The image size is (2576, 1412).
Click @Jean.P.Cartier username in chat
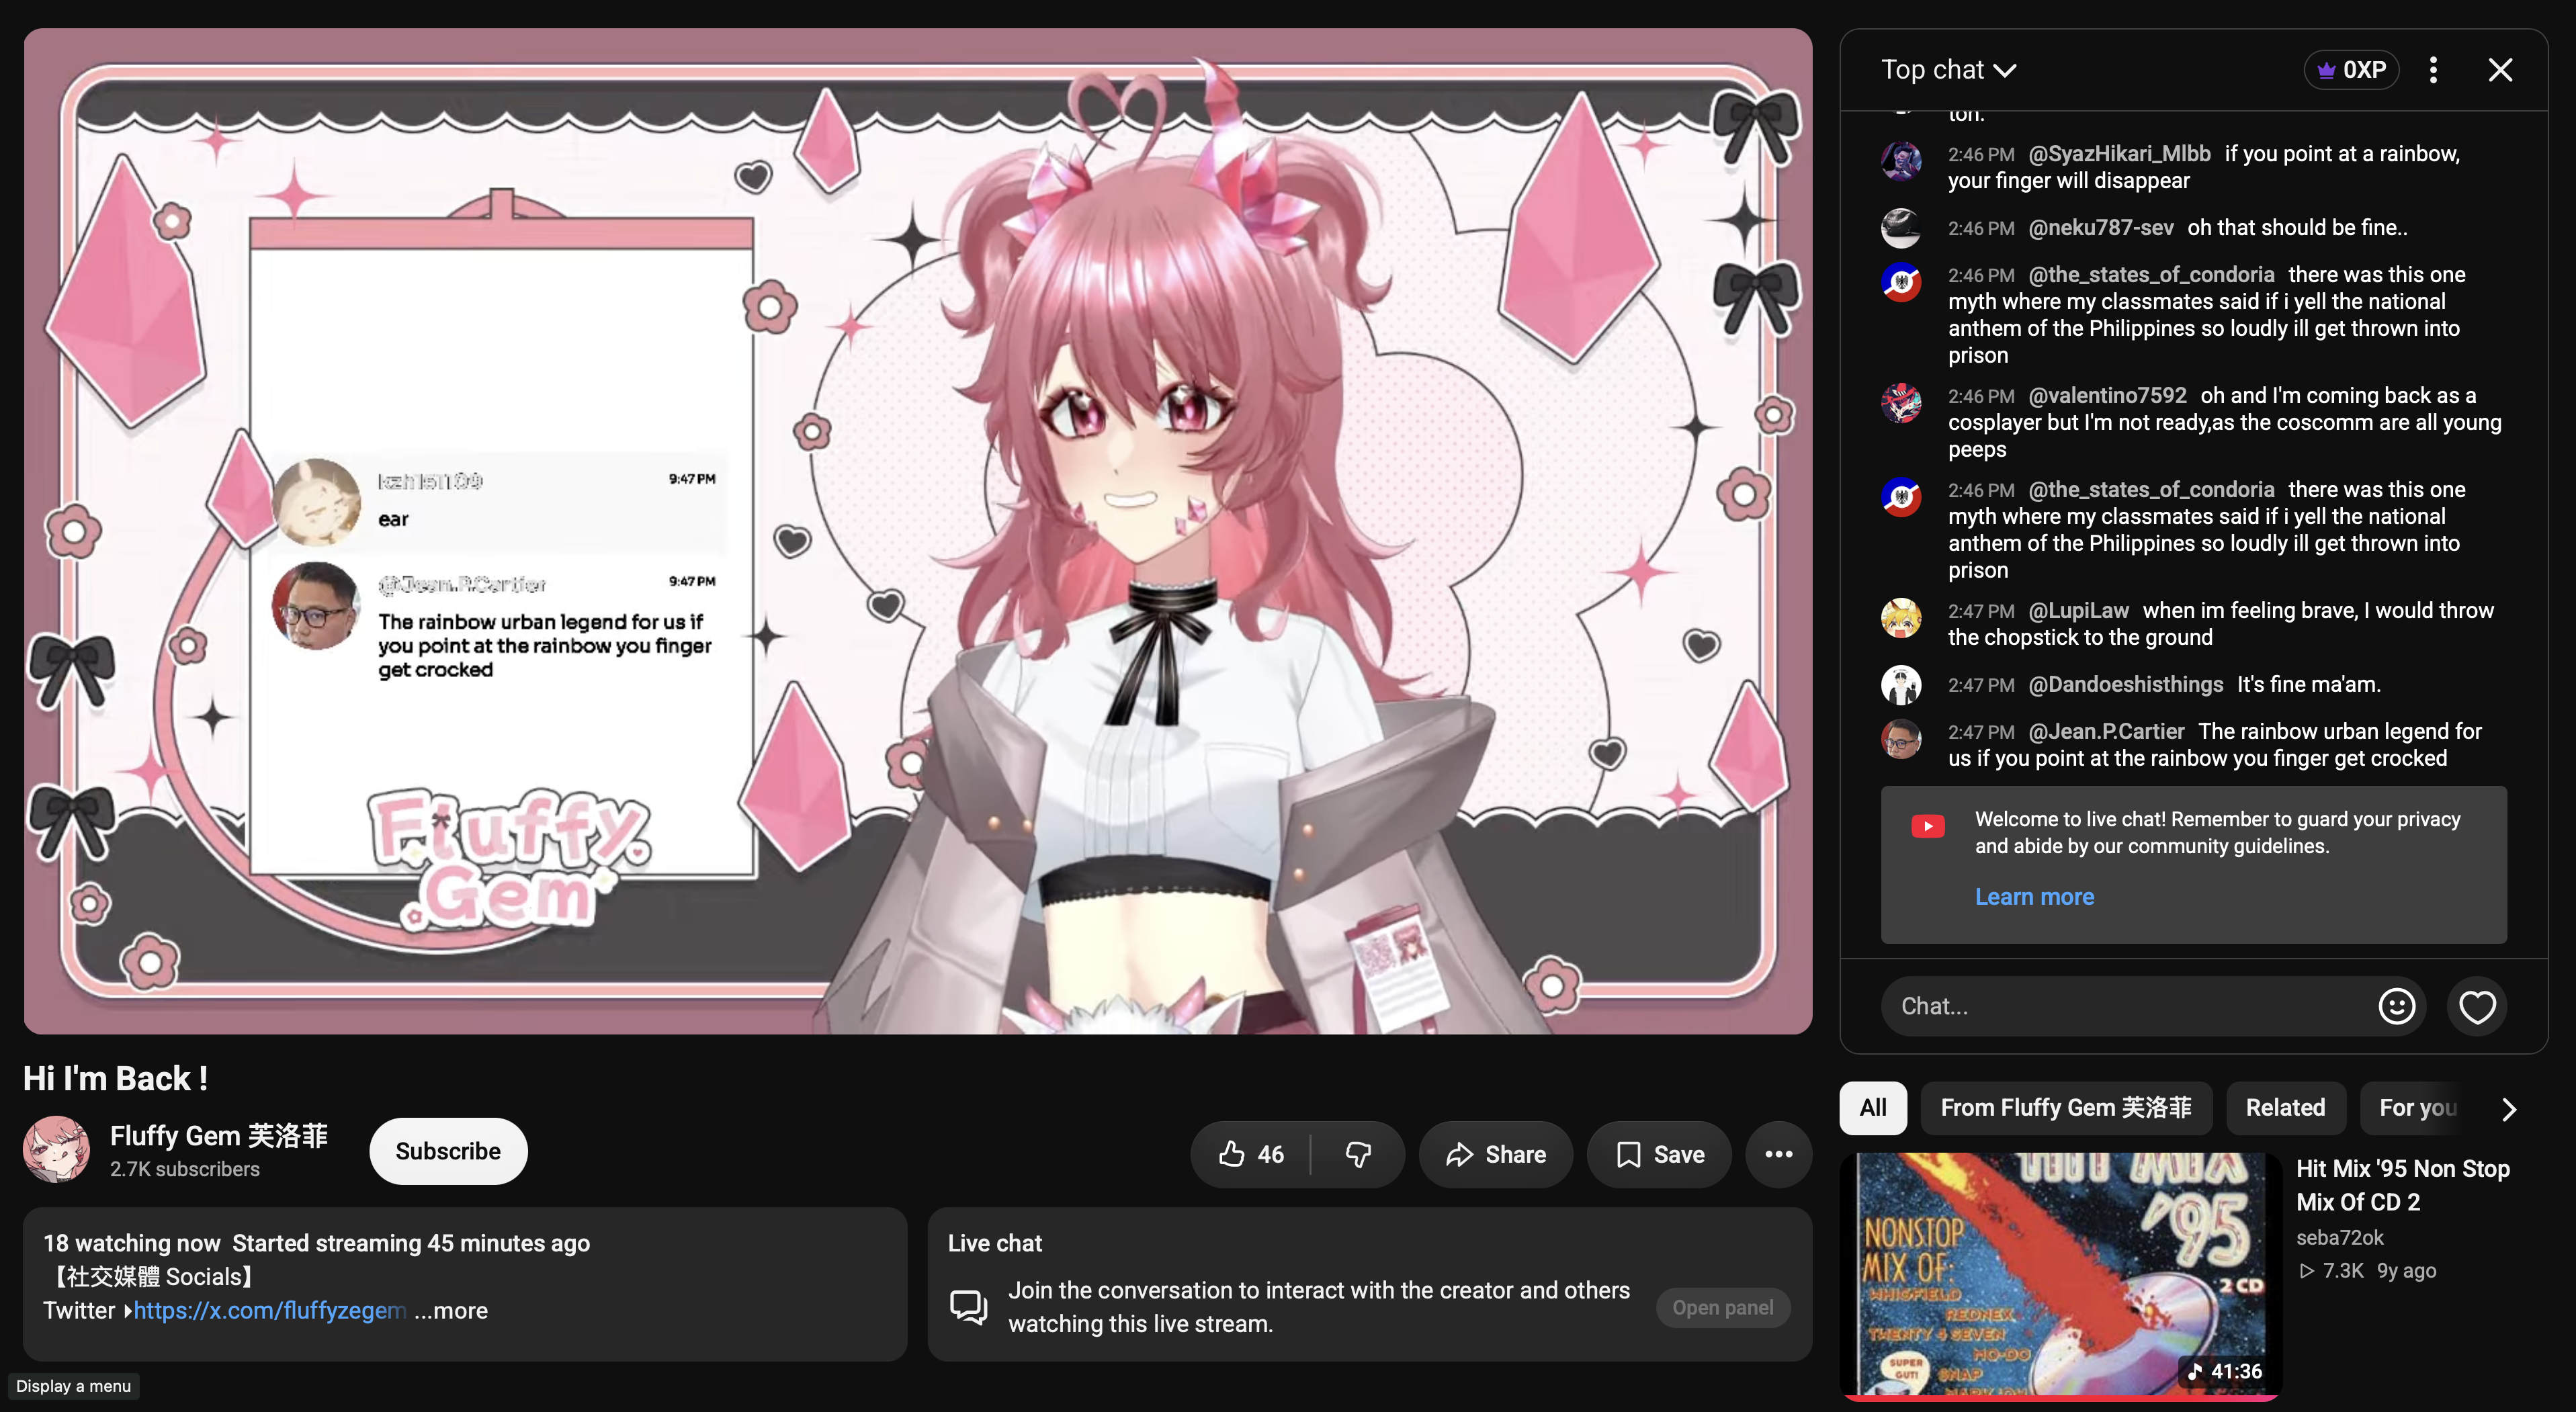[2106, 732]
